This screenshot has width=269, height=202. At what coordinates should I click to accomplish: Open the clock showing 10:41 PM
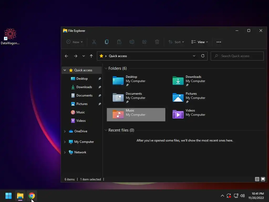click(256, 196)
